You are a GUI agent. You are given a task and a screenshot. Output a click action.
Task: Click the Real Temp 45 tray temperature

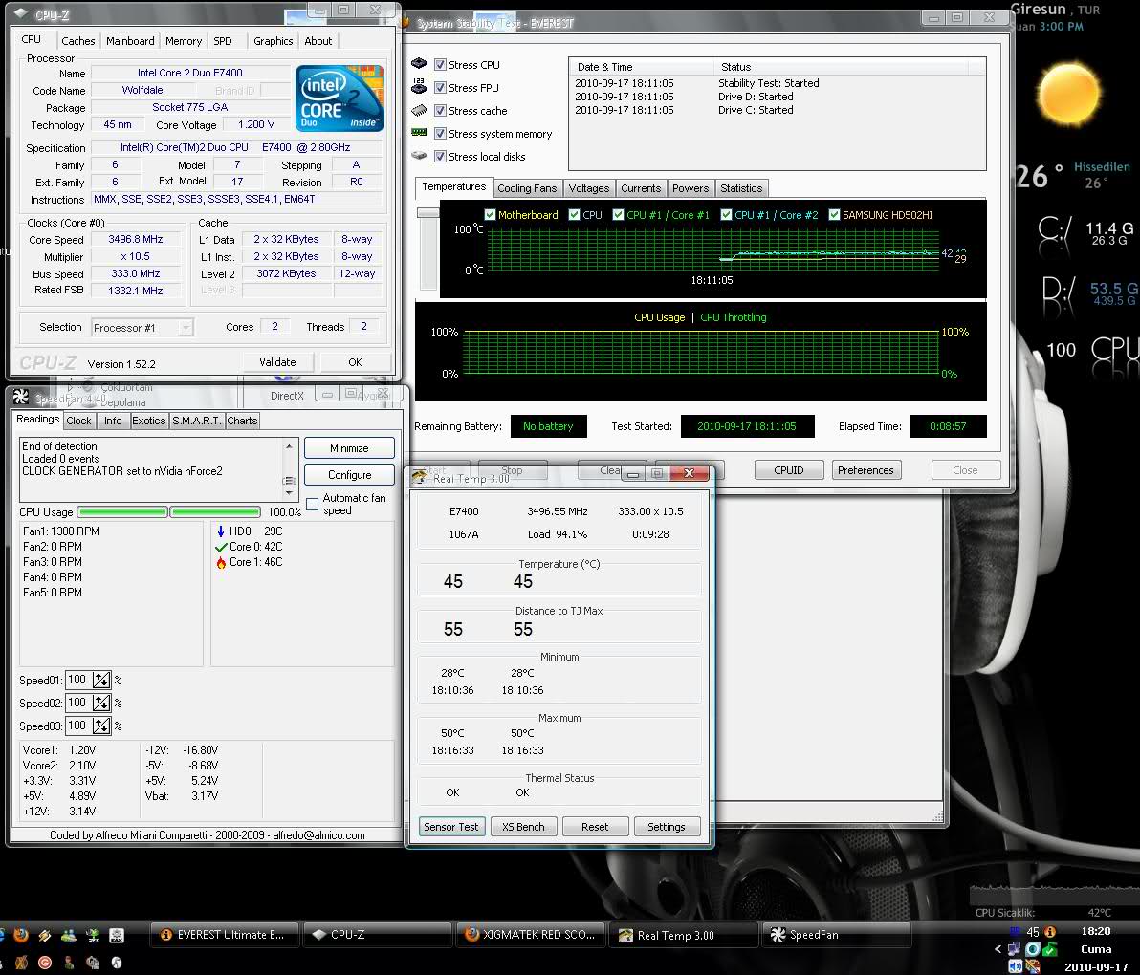(1032, 931)
